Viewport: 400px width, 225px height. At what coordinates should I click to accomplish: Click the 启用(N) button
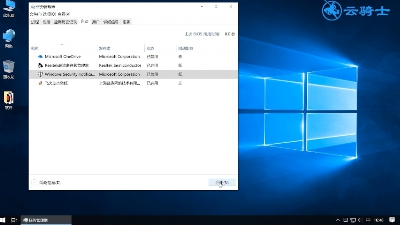click(222, 182)
